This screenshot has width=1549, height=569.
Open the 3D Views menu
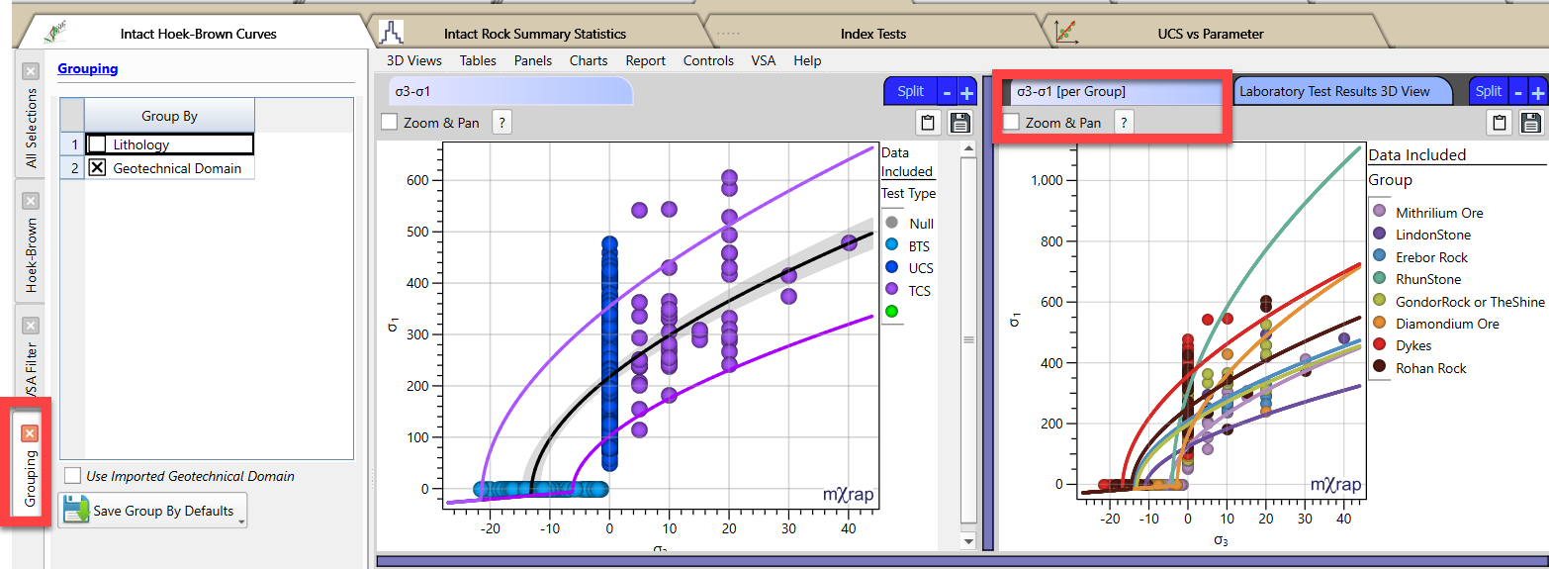pos(414,60)
